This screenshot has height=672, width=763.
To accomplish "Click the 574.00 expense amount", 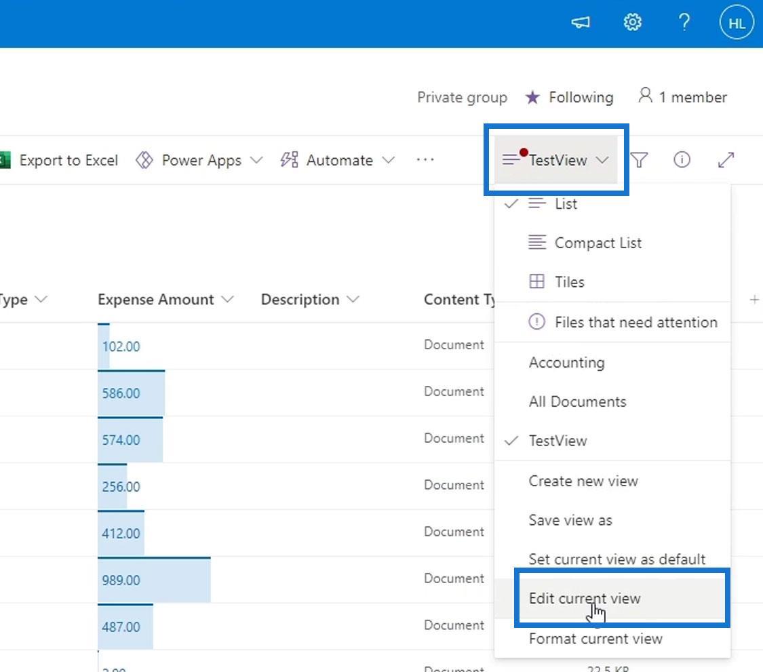I will click(121, 440).
